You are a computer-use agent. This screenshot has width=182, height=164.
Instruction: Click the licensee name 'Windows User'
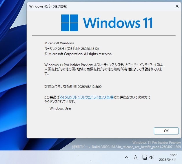point(60,108)
